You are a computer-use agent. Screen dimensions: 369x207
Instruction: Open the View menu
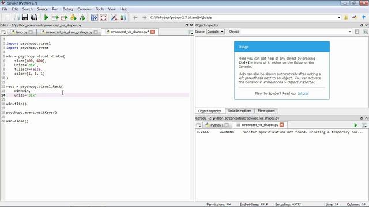(112, 9)
